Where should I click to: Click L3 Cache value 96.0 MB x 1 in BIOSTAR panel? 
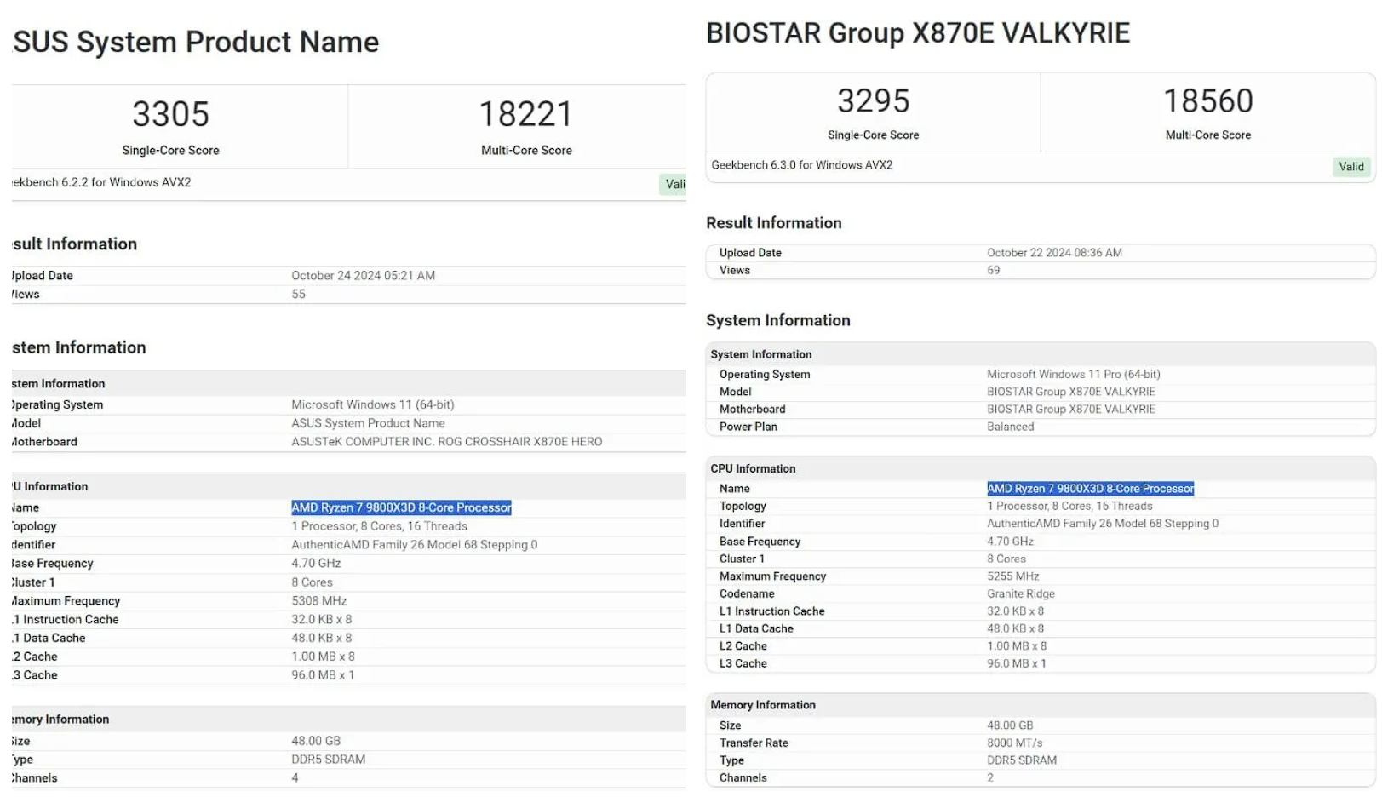(x=1016, y=664)
